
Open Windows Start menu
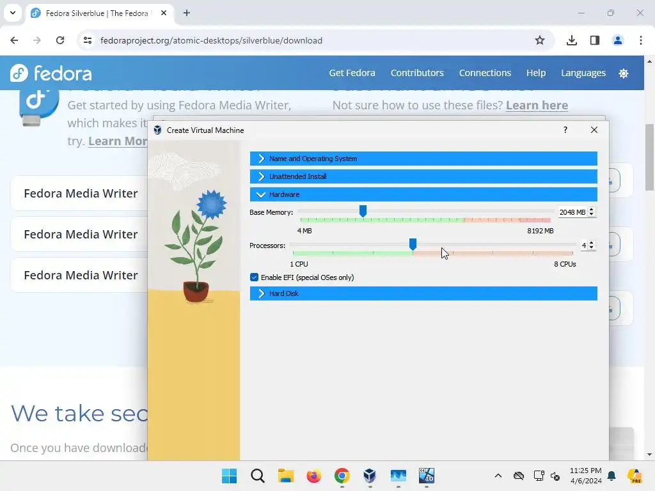229,476
